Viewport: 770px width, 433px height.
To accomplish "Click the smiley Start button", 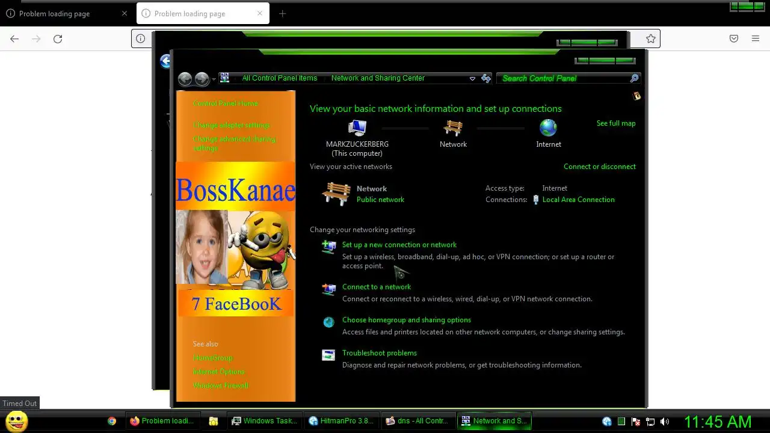I will coord(16,421).
